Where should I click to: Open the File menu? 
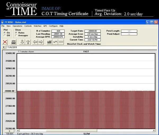[3, 26]
